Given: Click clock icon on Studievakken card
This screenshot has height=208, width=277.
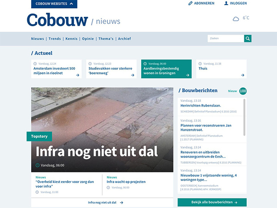Looking at the screenshot, I should [90, 64].
